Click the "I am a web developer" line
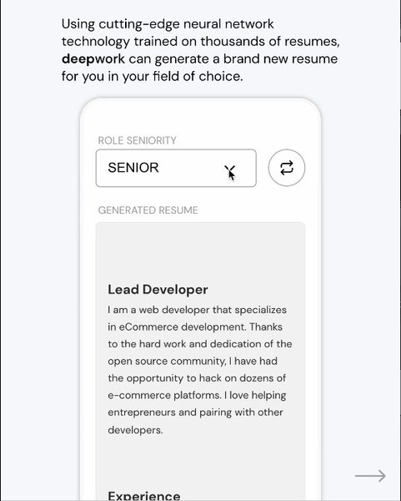The height and width of the screenshot is (501, 401). pyautogui.click(x=197, y=310)
